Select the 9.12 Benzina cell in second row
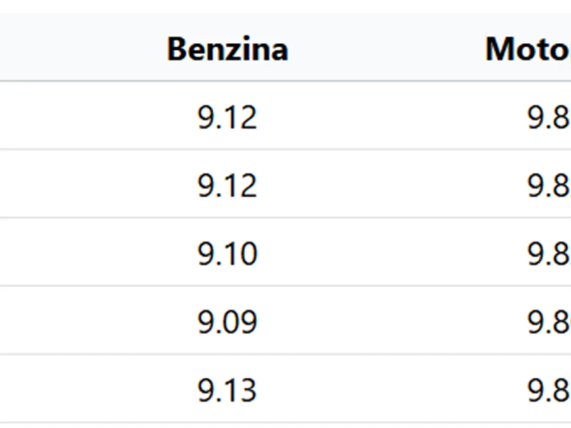This screenshot has width=571, height=428. [227, 185]
